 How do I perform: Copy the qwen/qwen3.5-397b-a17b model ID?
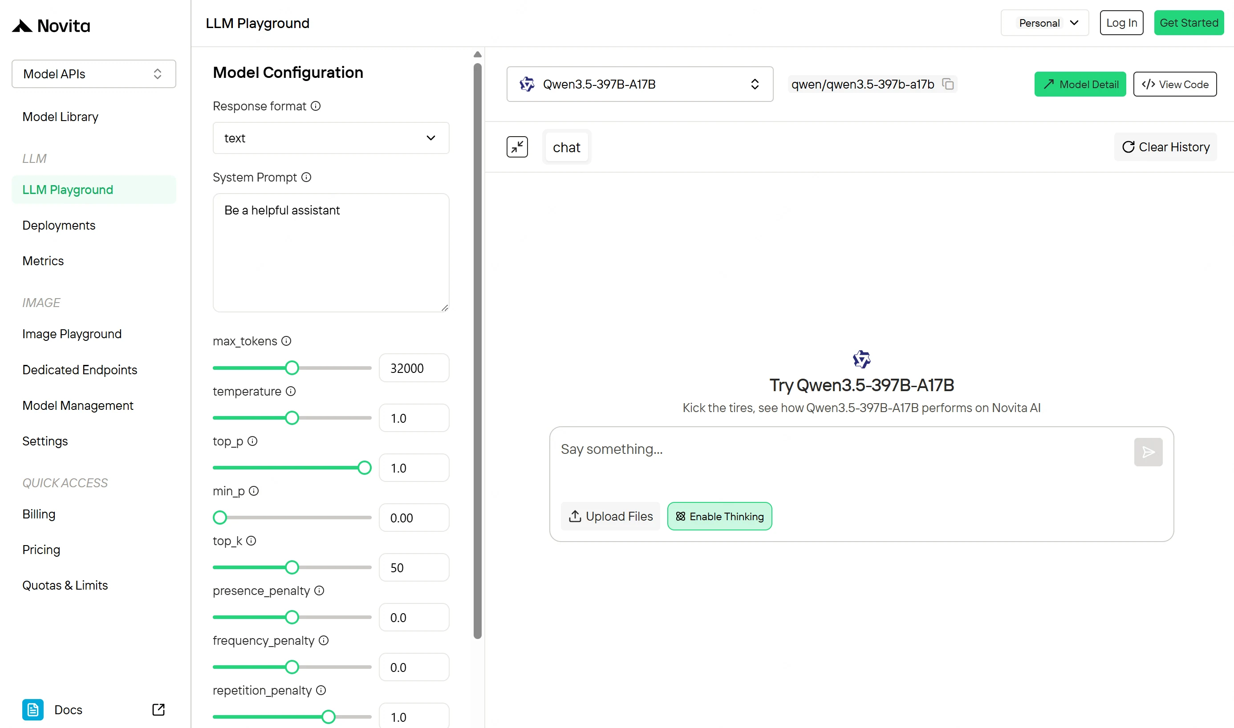pyautogui.click(x=948, y=85)
